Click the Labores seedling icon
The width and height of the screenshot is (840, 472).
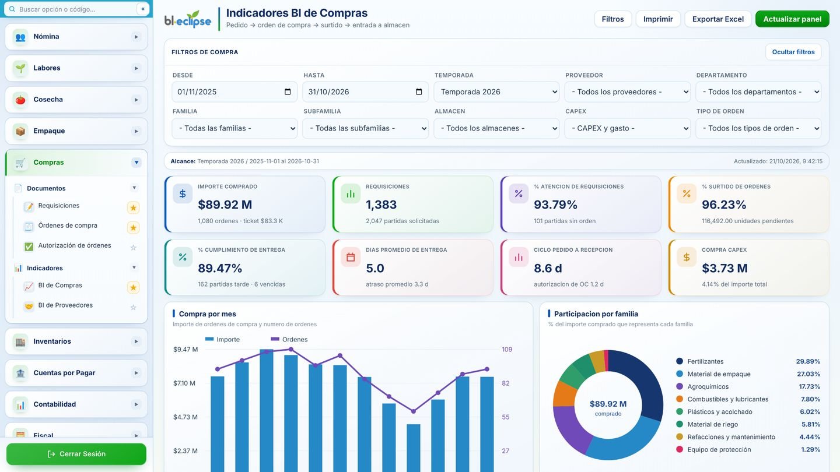pos(20,68)
